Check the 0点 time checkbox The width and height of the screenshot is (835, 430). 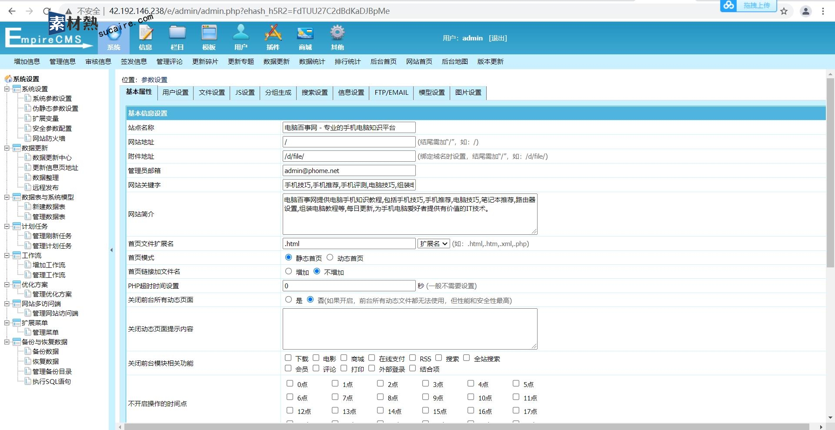point(290,383)
